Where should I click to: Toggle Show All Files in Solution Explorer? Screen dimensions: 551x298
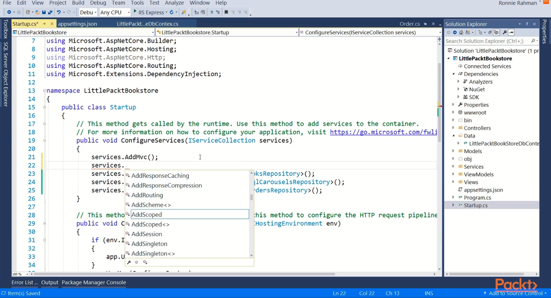coord(496,33)
